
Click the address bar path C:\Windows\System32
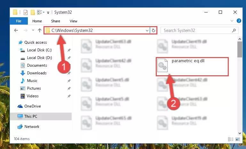[x=72, y=30]
